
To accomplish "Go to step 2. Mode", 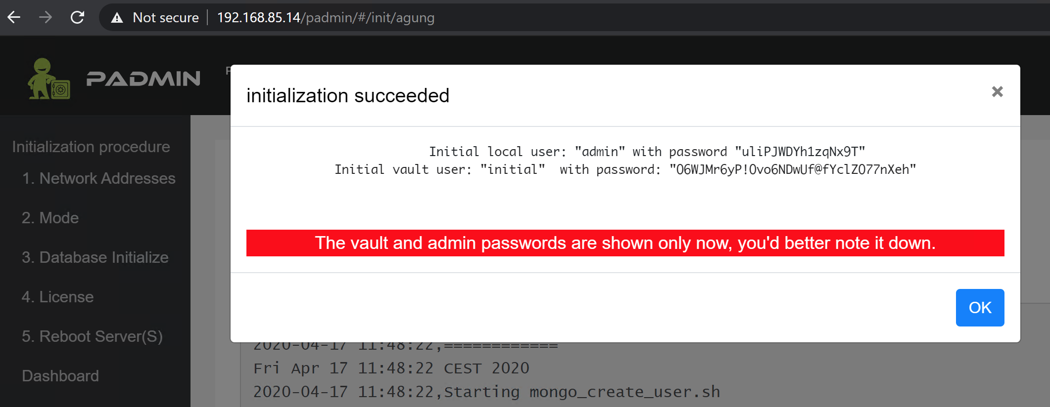I will tap(50, 218).
